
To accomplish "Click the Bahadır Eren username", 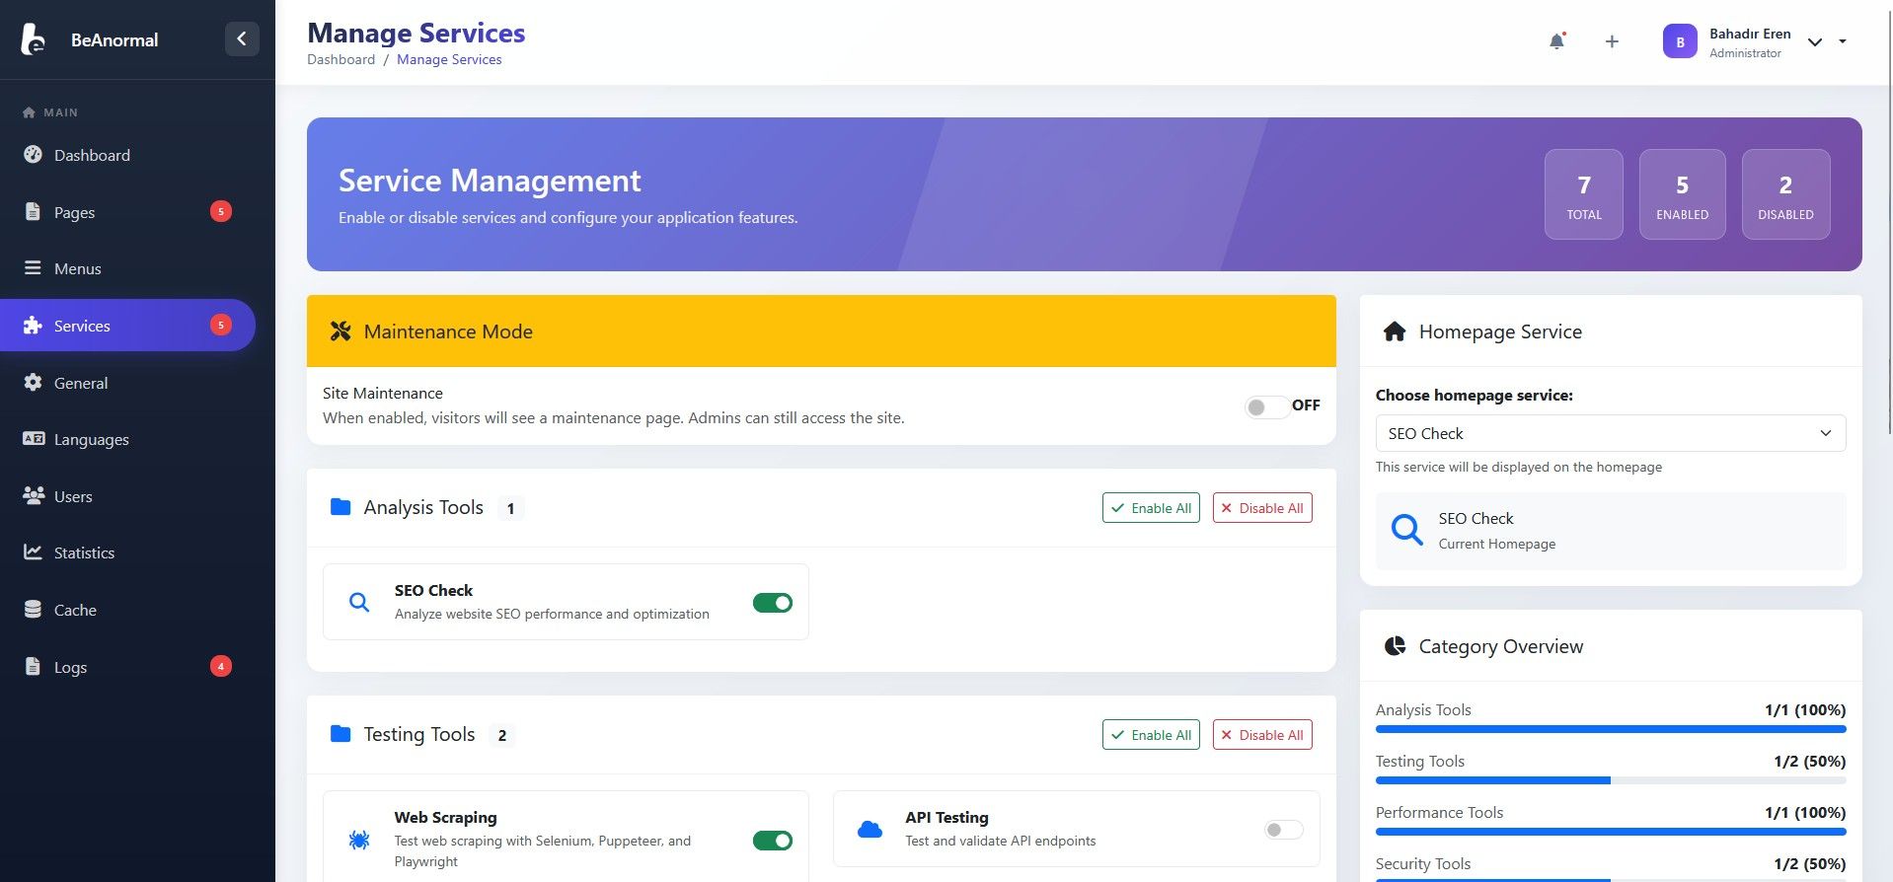I will point(1750,34).
